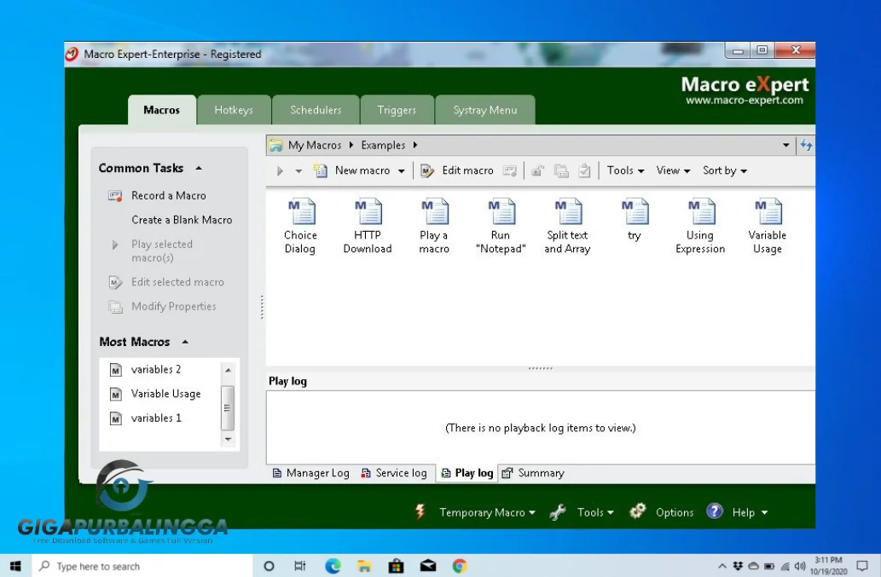Click the blue question mark Help icon

(x=715, y=511)
